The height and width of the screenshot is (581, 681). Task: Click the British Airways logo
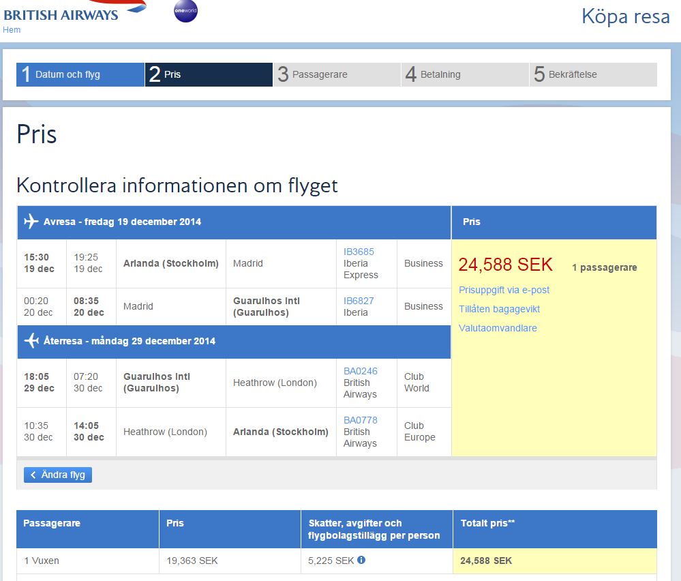(x=68, y=12)
